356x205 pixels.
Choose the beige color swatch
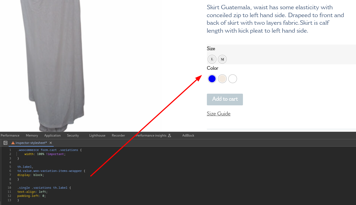click(x=222, y=79)
